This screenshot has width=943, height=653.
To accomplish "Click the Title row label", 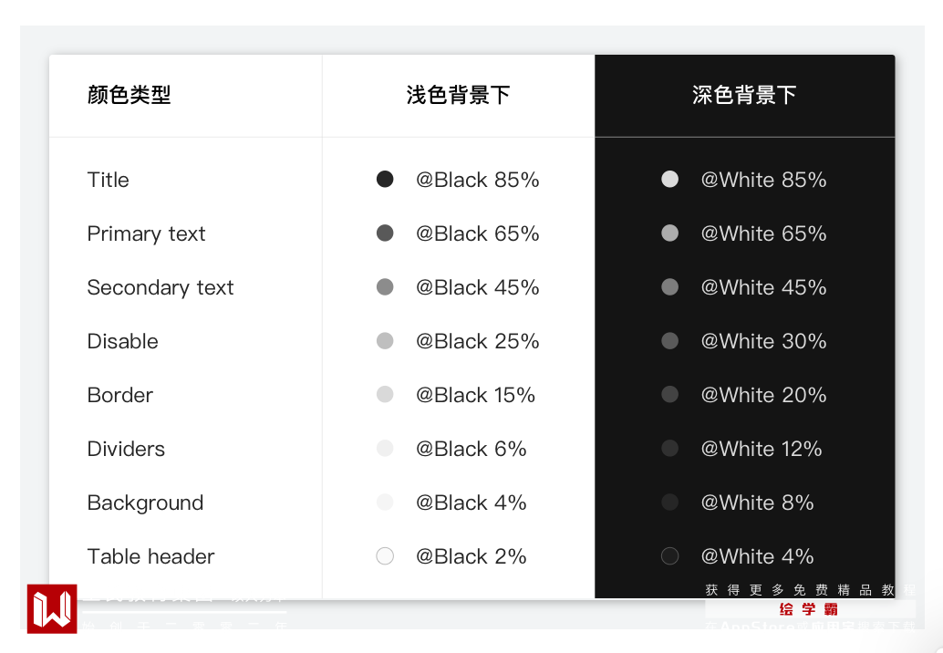I will pyautogui.click(x=109, y=180).
